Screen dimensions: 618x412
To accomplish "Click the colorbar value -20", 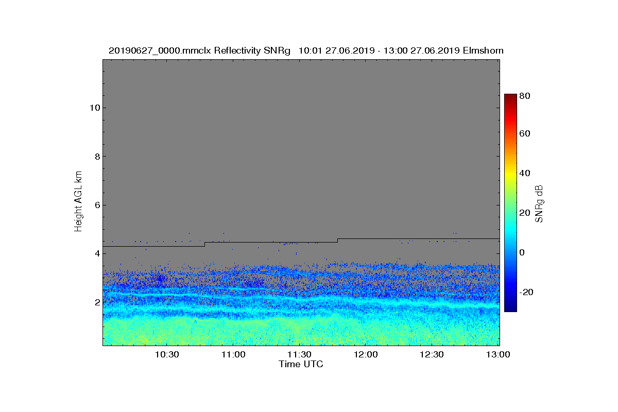I will (x=527, y=292).
